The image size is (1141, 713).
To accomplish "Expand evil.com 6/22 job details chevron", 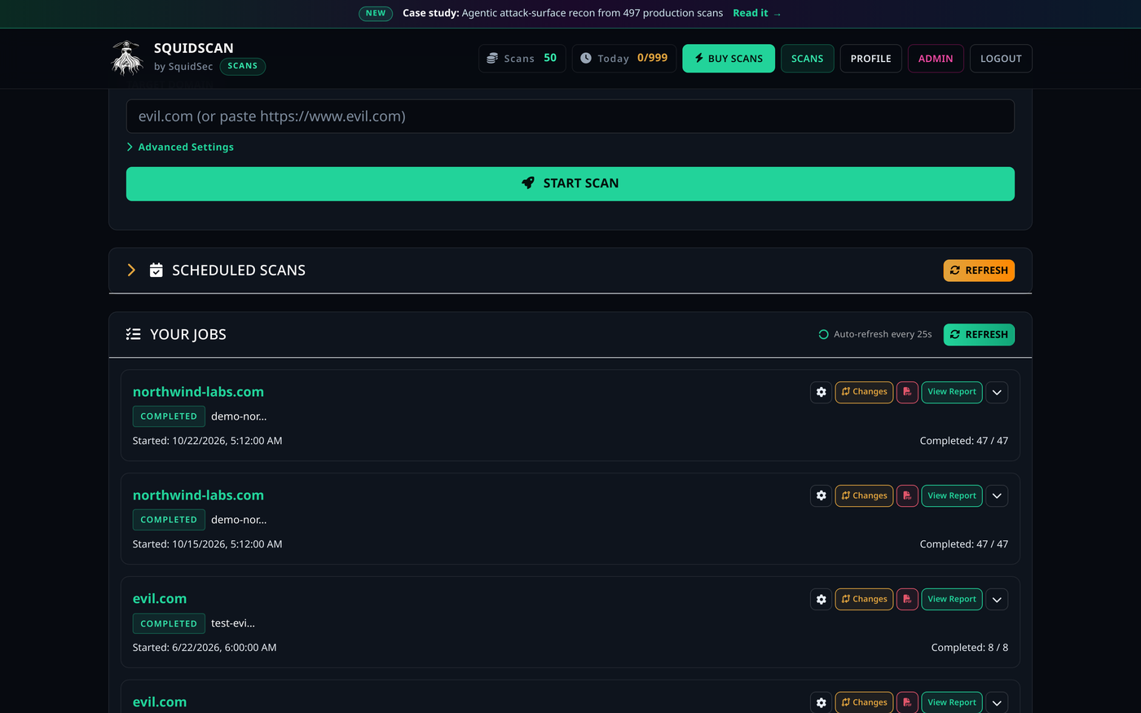I will 997,599.
